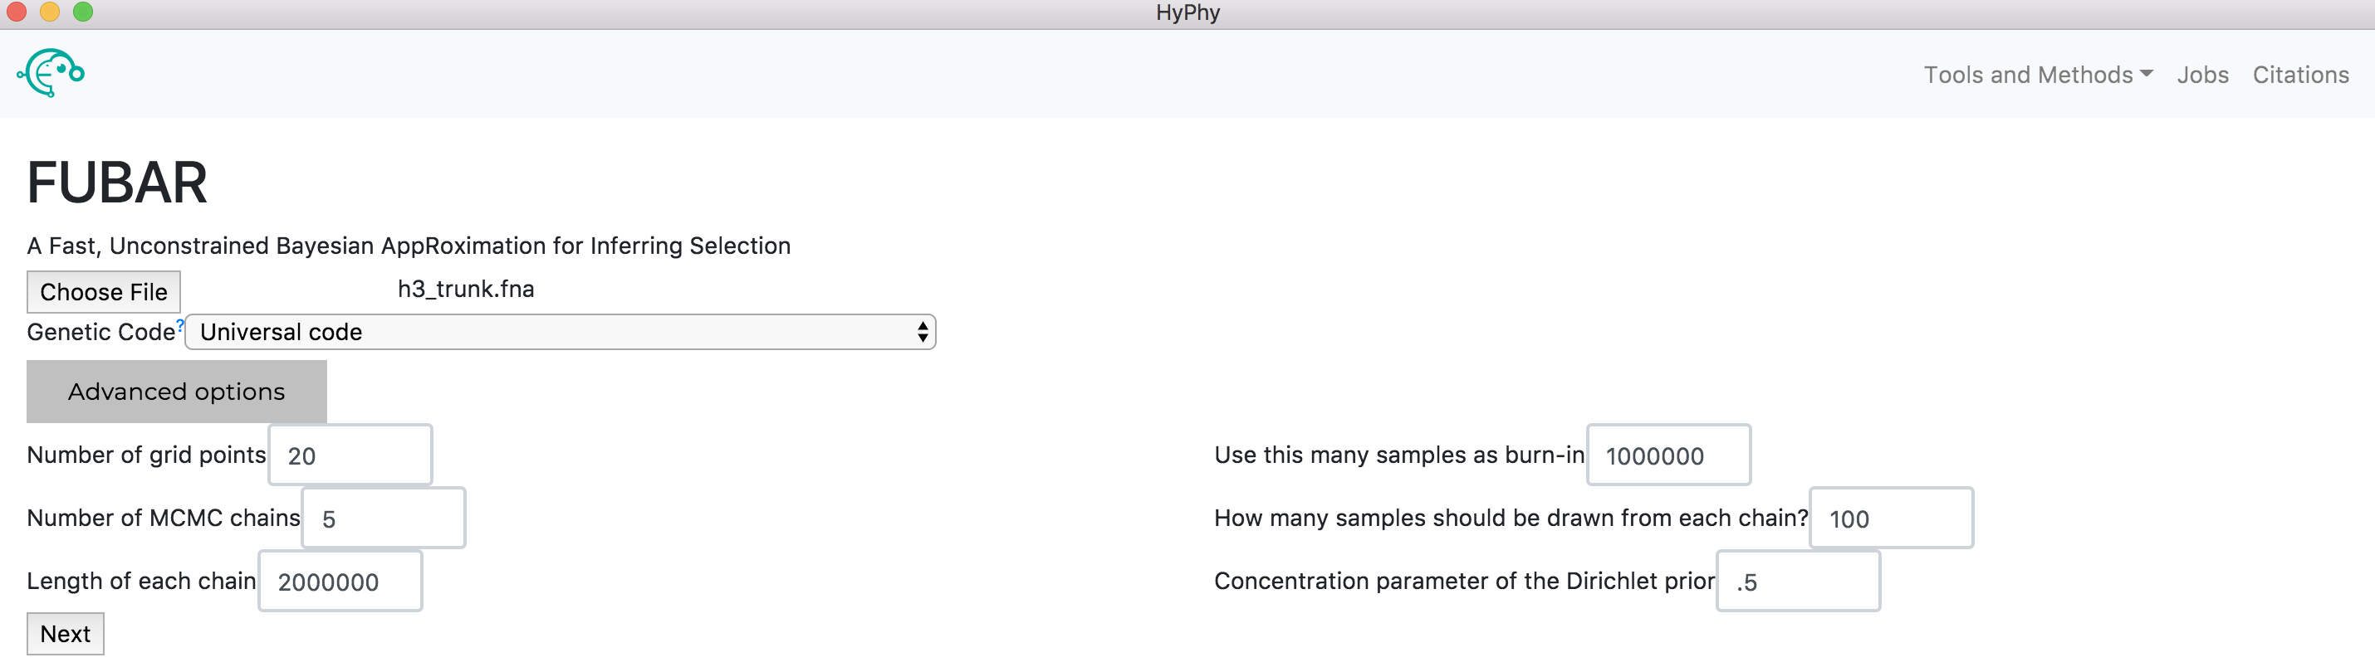2375x672 pixels.
Task: Click the h3_trunk.fna file name label
Action: (x=466, y=289)
